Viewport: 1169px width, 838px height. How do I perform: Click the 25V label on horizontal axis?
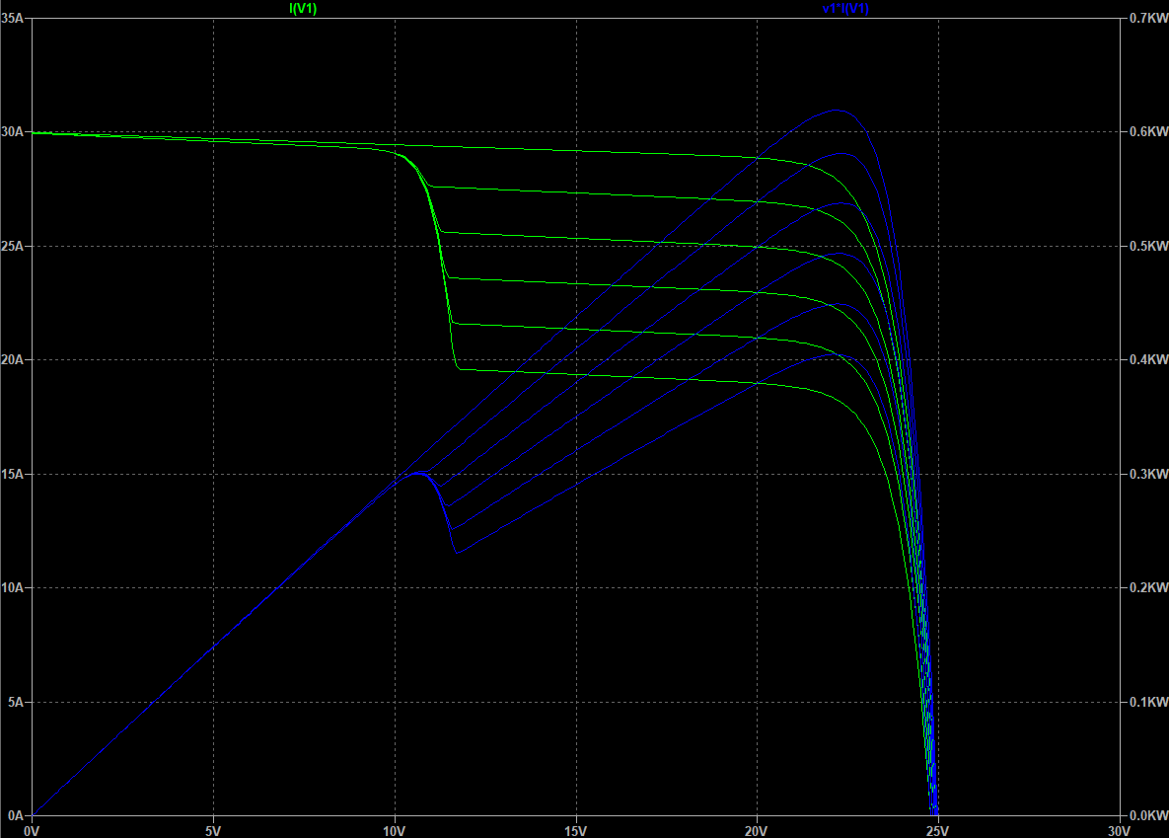click(938, 831)
